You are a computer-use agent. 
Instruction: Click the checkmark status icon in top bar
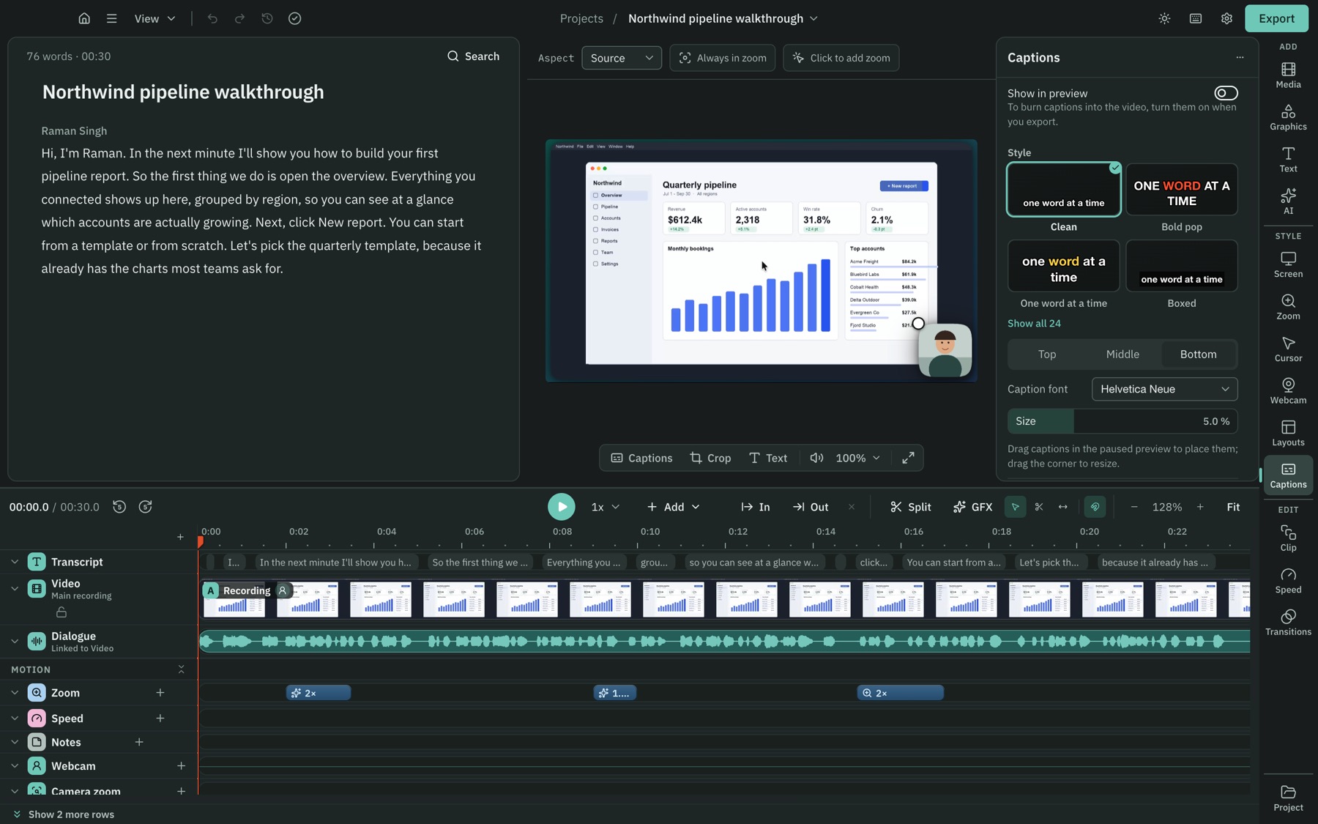click(x=294, y=18)
